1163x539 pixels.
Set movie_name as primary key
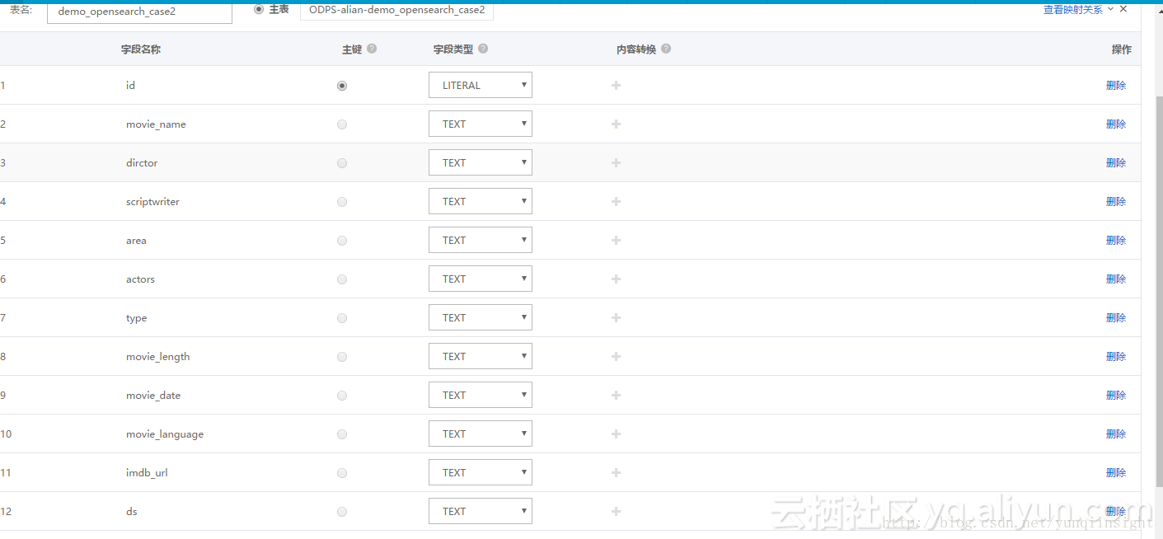(x=342, y=124)
